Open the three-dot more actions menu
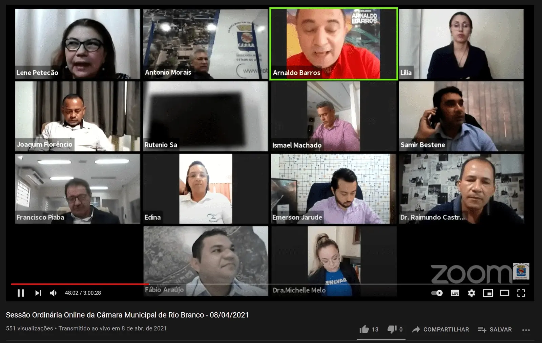The width and height of the screenshot is (542, 343). (x=526, y=330)
